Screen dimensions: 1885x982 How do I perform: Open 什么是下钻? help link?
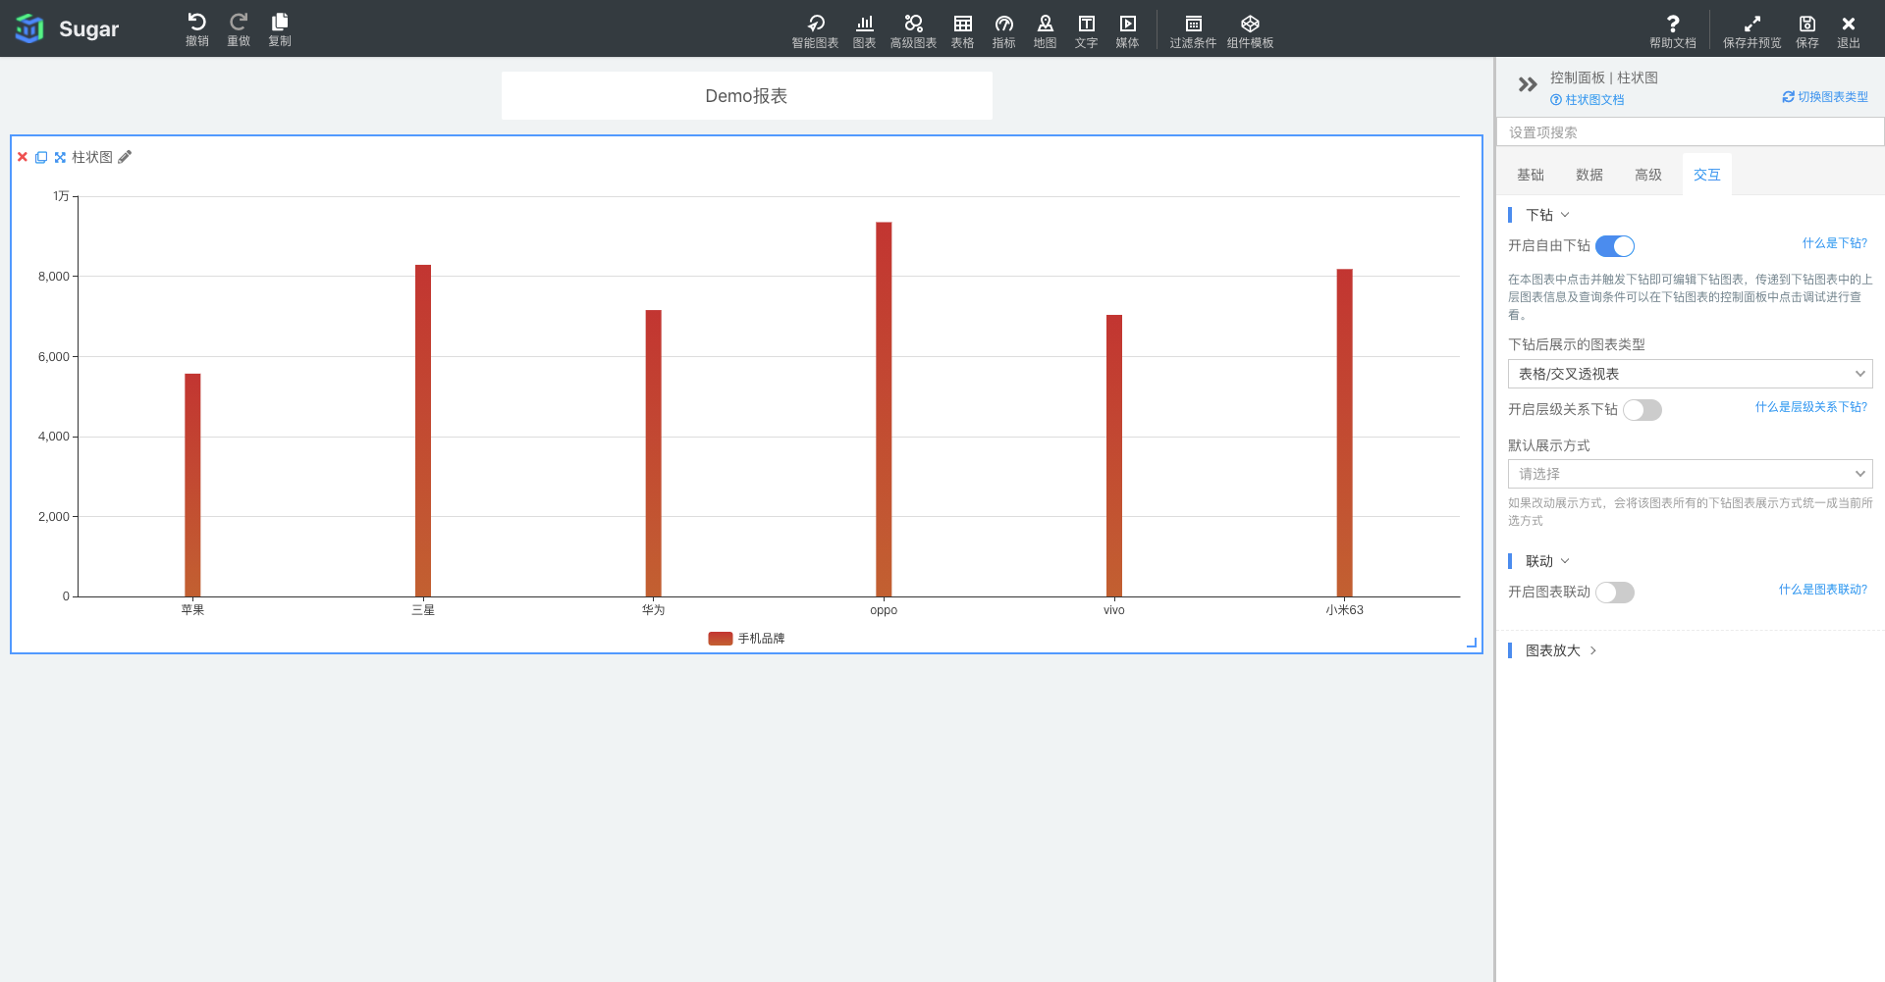tap(1835, 243)
